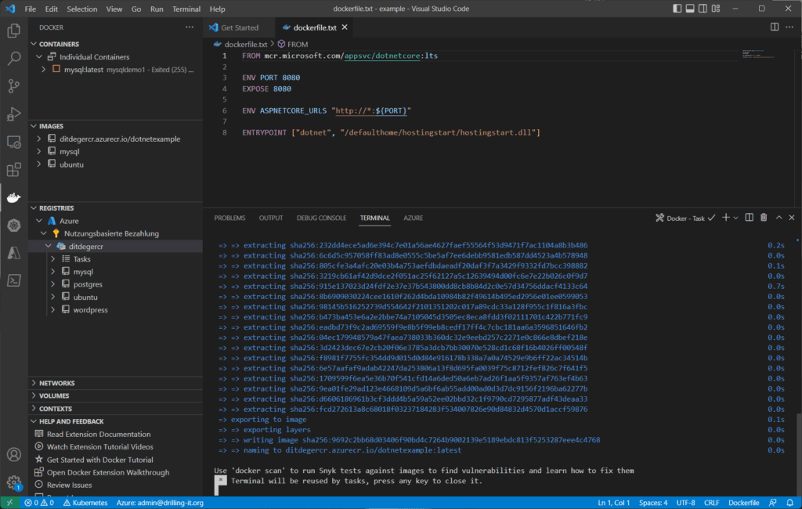This screenshot has width=802, height=509.
Task: Close the terminal panel with X
Action: tap(791, 218)
